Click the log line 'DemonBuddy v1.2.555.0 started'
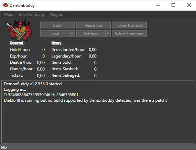The width and height of the screenshot is (196, 150). [33, 84]
